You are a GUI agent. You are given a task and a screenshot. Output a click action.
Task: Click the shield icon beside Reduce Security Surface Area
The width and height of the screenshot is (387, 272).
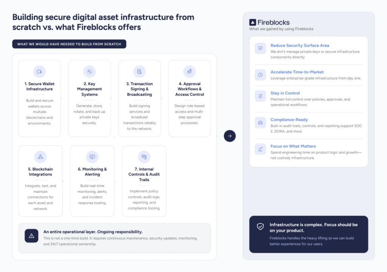click(x=260, y=48)
